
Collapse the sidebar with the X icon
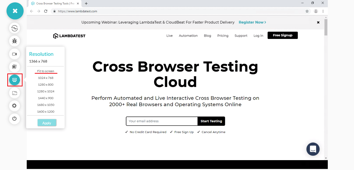15,11
